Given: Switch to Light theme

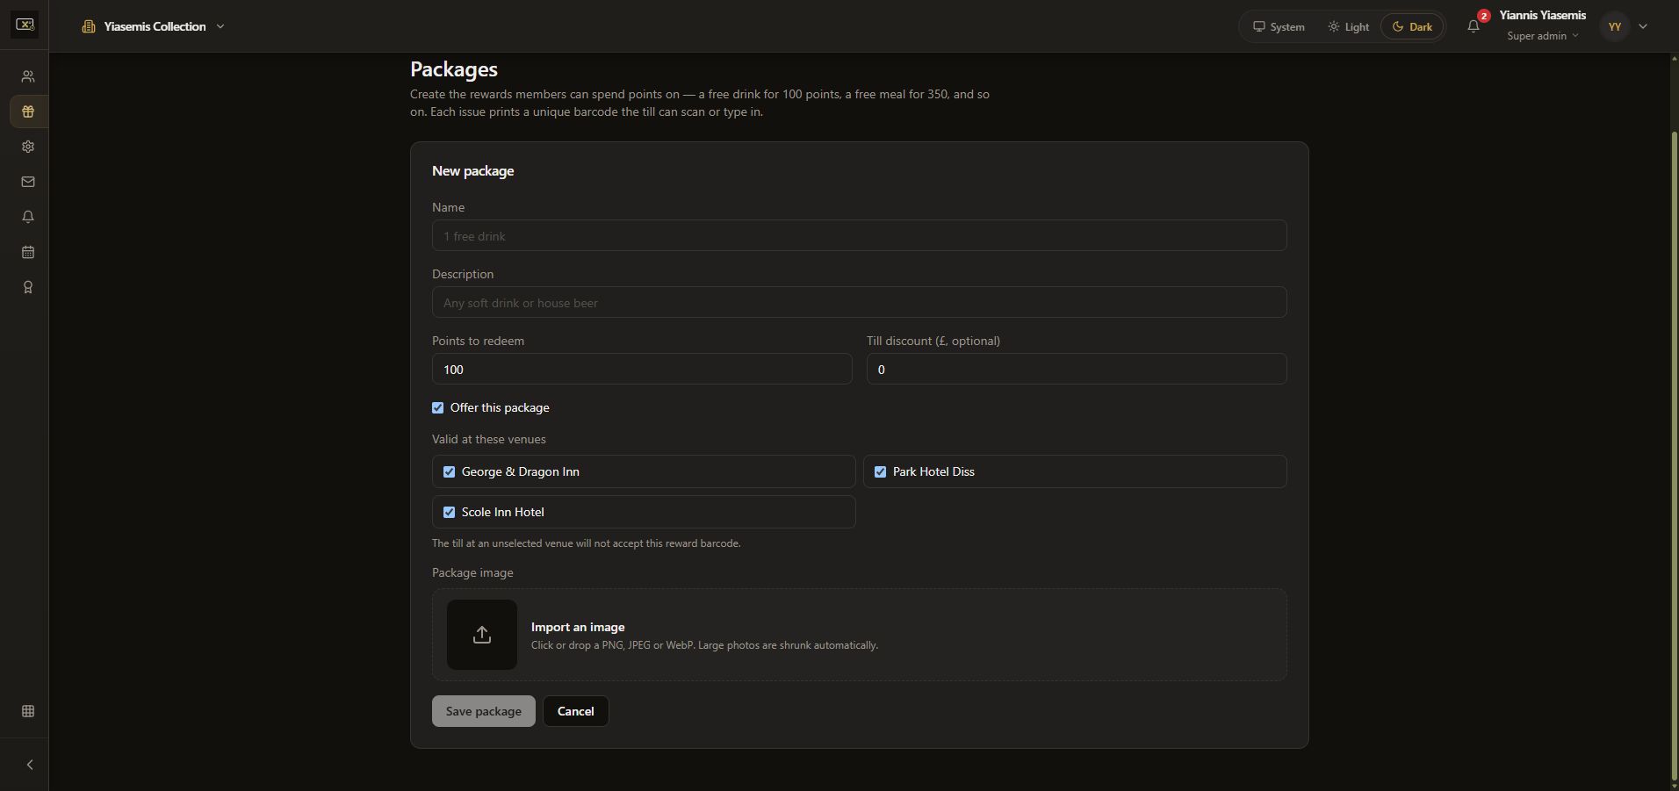Looking at the screenshot, I should (1348, 26).
